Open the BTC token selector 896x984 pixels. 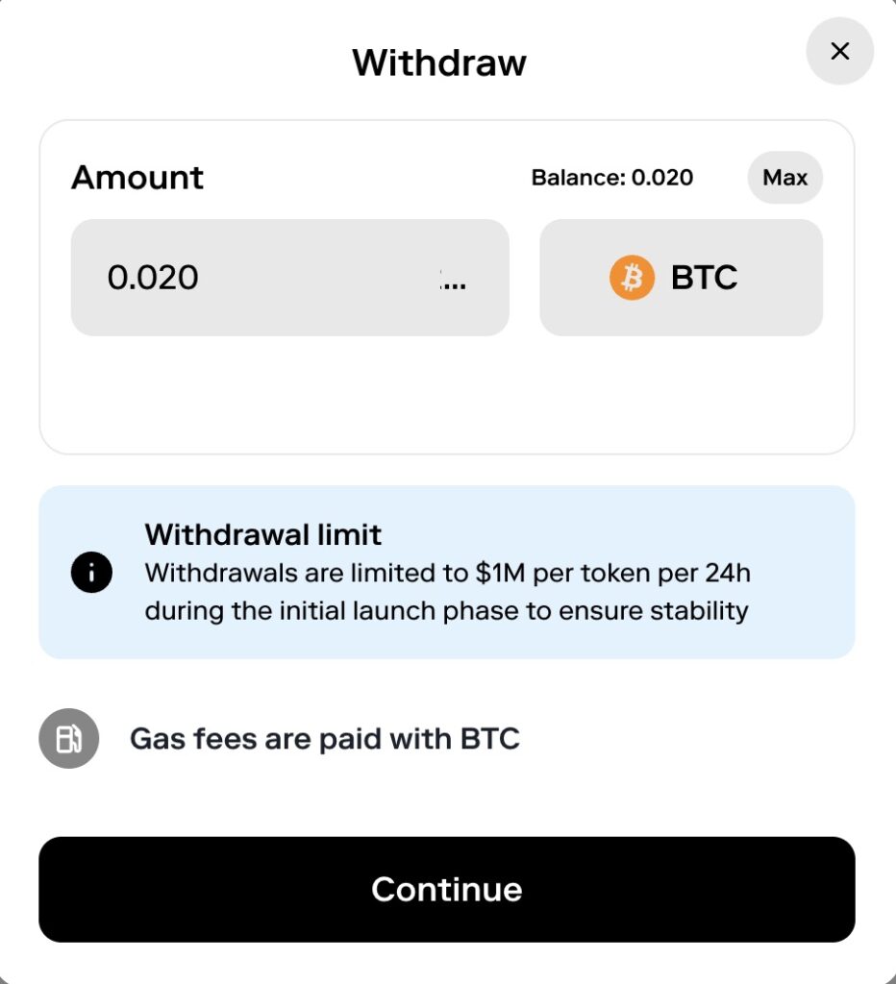coord(681,278)
